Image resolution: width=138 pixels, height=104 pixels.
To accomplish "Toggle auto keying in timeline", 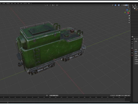I will [x=47, y=95].
